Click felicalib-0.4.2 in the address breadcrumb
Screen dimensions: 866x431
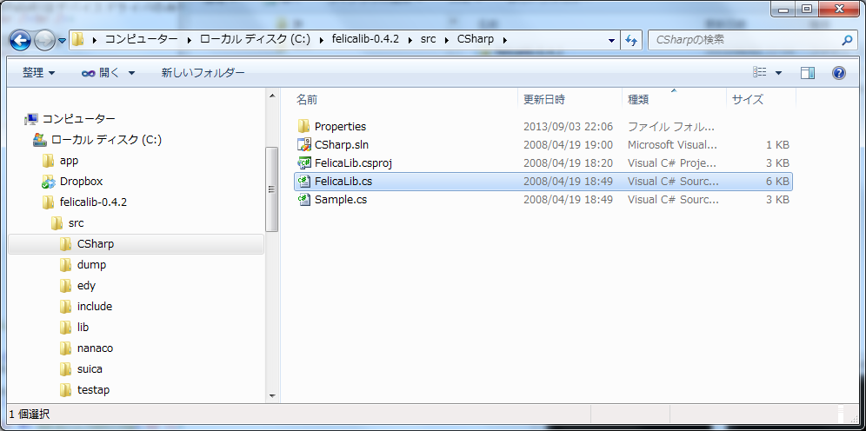(x=364, y=40)
